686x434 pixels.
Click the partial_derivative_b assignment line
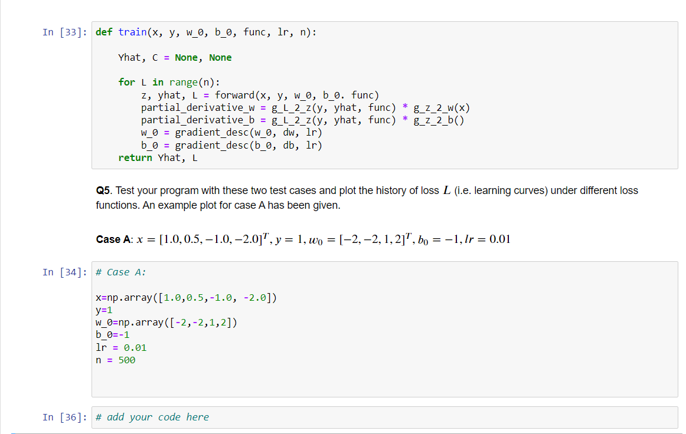pyautogui.click(x=303, y=120)
